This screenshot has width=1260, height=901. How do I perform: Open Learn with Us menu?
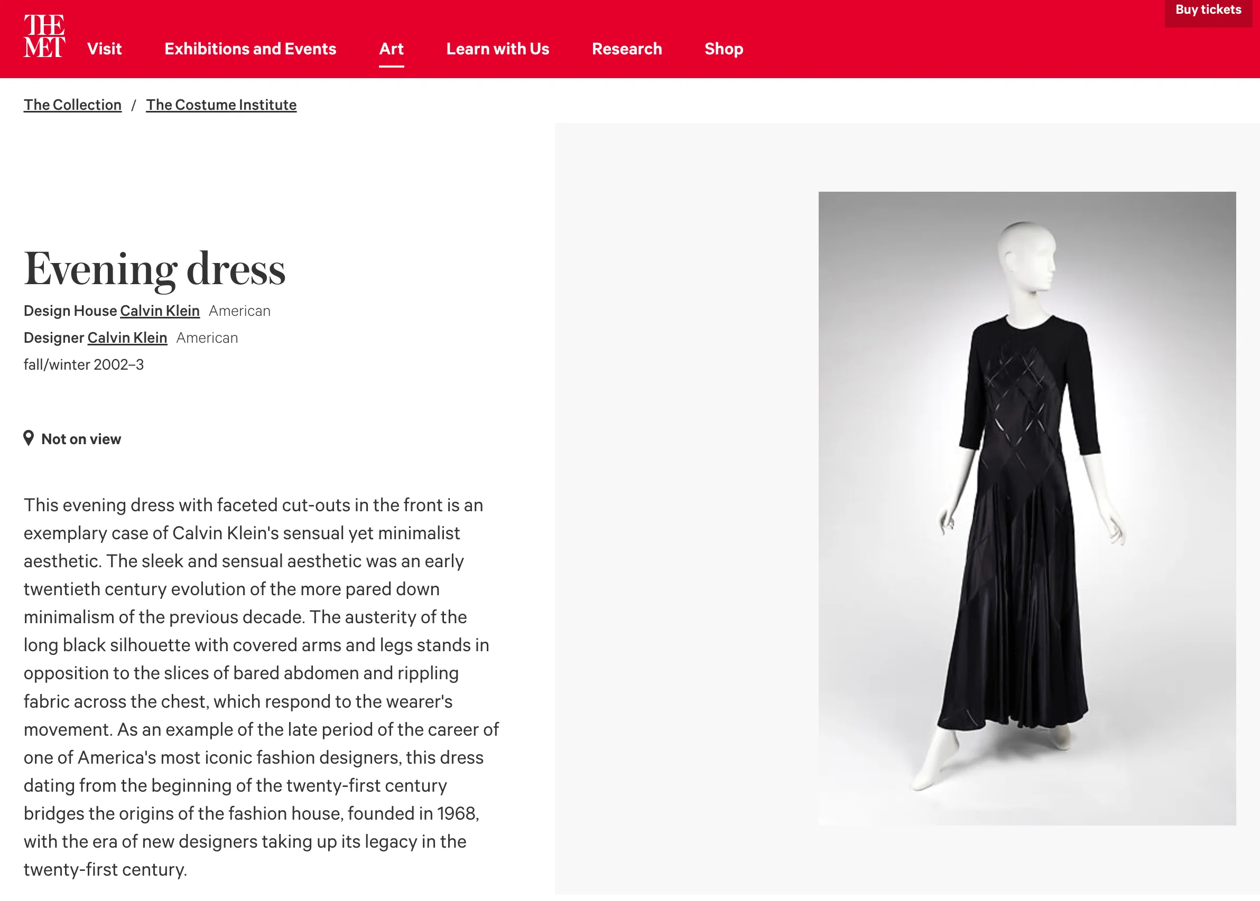(498, 49)
